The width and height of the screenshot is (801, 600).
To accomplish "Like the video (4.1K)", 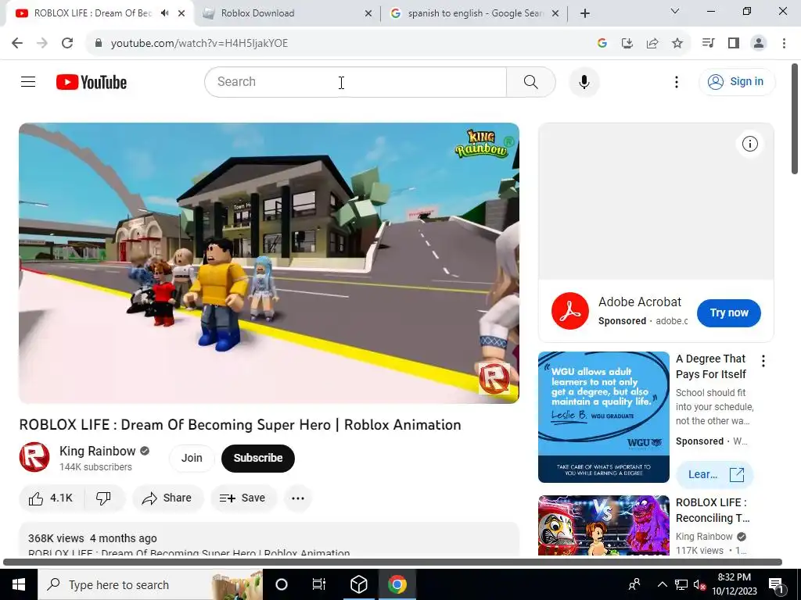I will coord(51,498).
